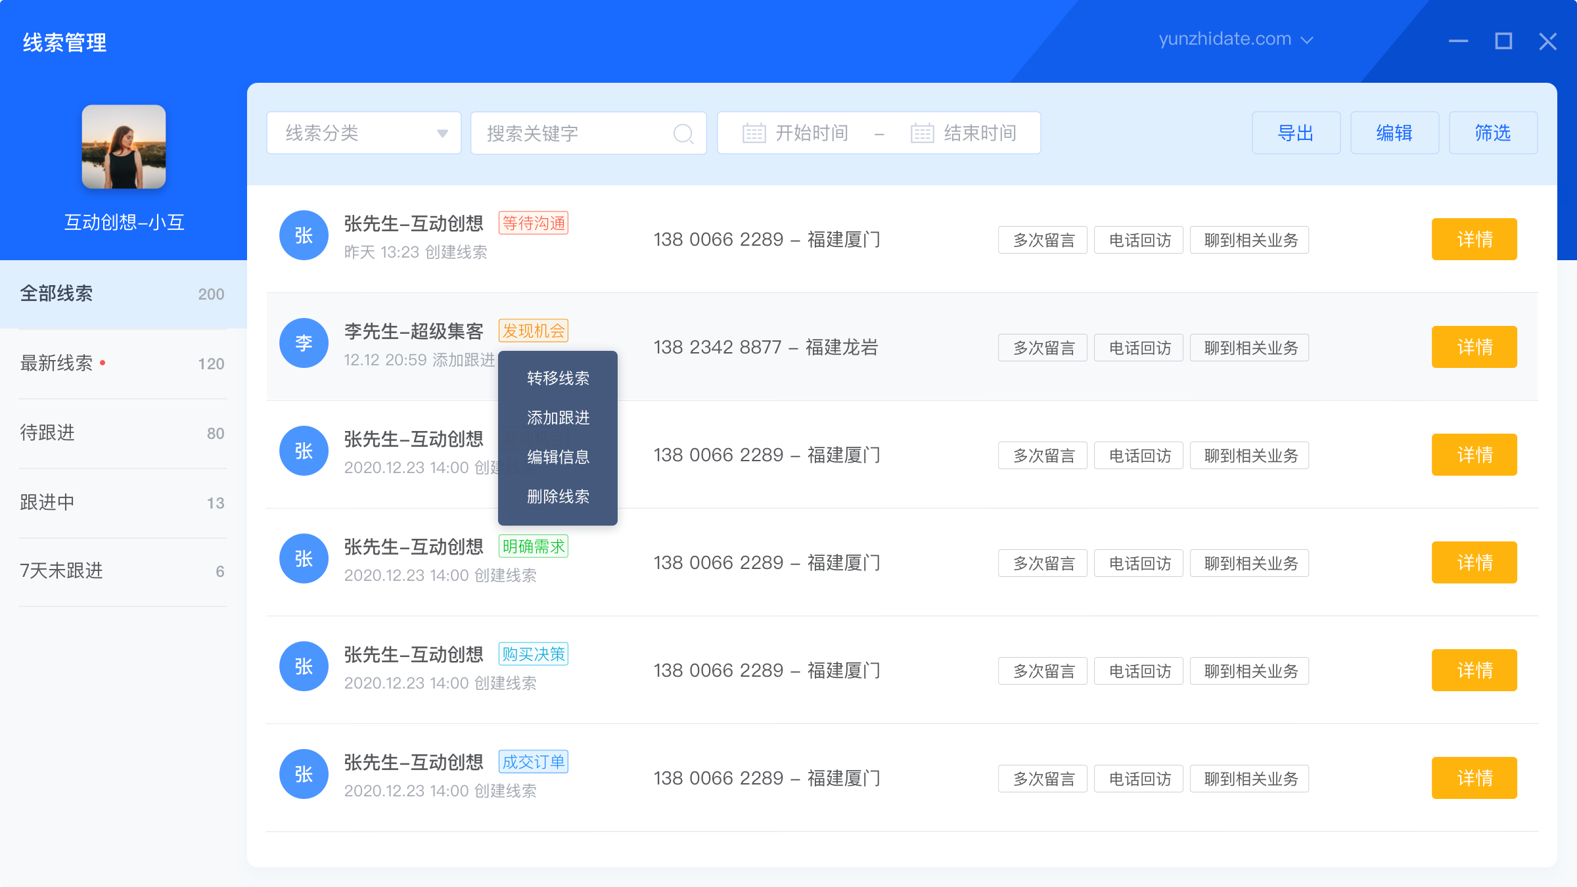
Task: Click 多次留言 tag in 成交订单 row
Action: 1043,779
